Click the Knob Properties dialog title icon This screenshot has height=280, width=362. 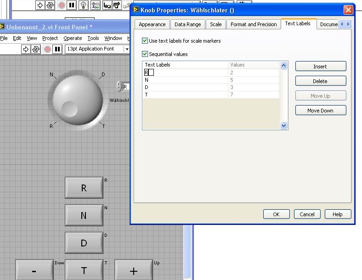(x=136, y=10)
